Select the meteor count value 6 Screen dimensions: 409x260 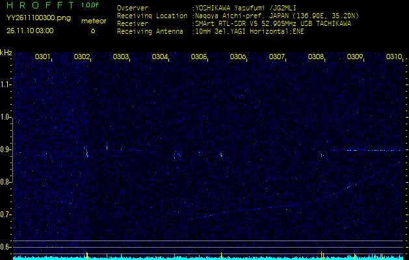point(93,30)
